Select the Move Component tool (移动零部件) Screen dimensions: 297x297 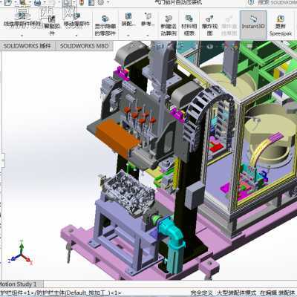point(76,21)
